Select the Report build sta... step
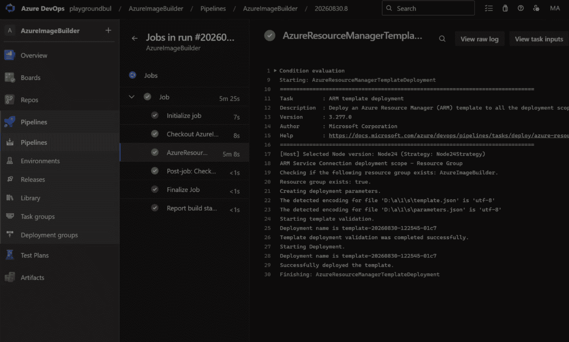569x342 pixels. (x=184, y=208)
